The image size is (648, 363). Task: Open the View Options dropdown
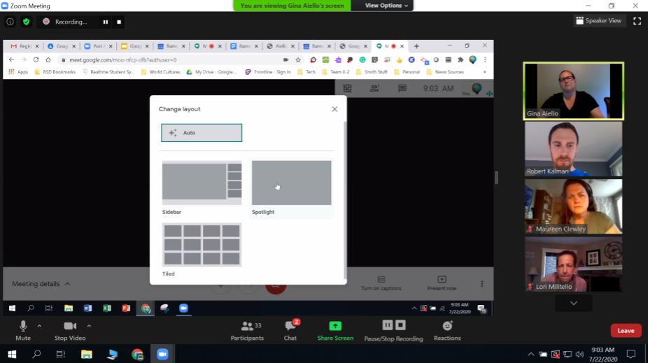point(386,6)
